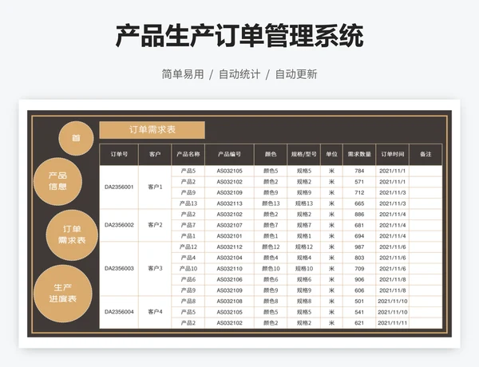Select the 规格10 cell
This screenshot has height=367, width=479.
pyautogui.click(x=304, y=269)
